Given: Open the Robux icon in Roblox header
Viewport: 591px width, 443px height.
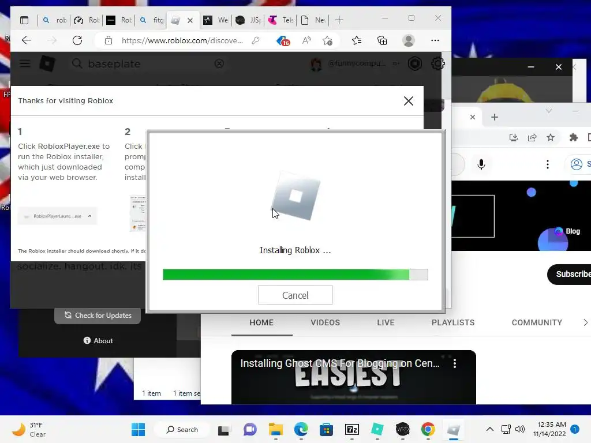Looking at the screenshot, I should coord(415,63).
